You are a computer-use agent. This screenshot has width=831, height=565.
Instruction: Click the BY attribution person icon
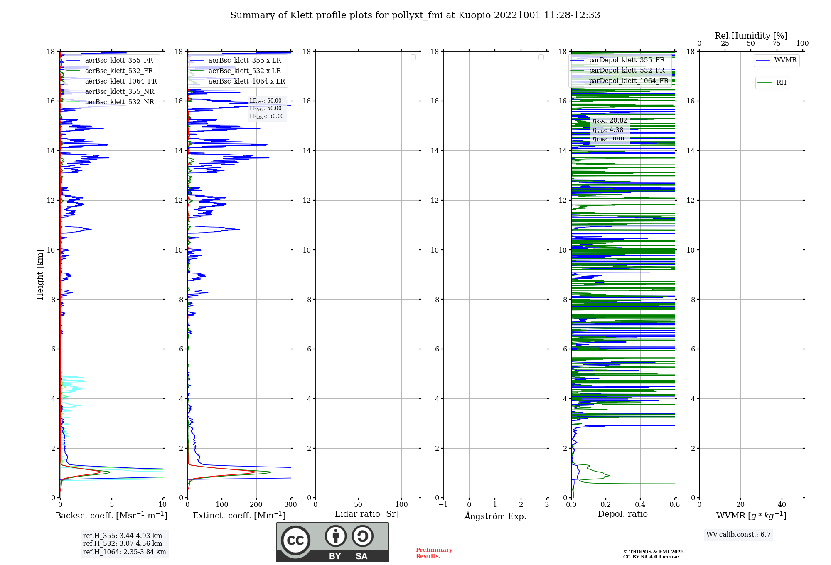336,536
